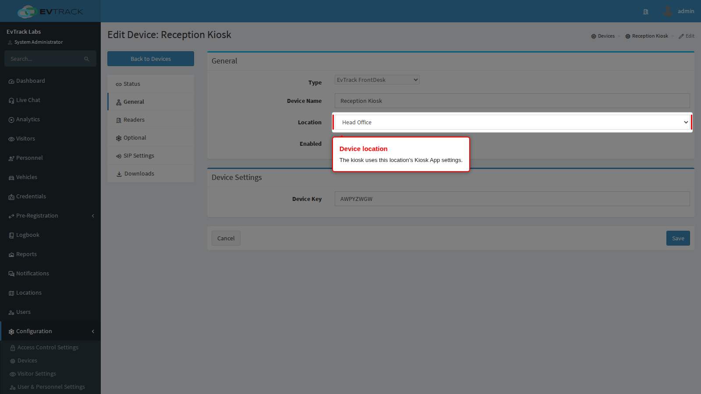Image resolution: width=701 pixels, height=394 pixels.
Task: Open the Logbook page
Action: (50, 235)
